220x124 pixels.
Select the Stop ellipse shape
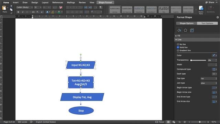pyautogui.click(x=81, y=111)
